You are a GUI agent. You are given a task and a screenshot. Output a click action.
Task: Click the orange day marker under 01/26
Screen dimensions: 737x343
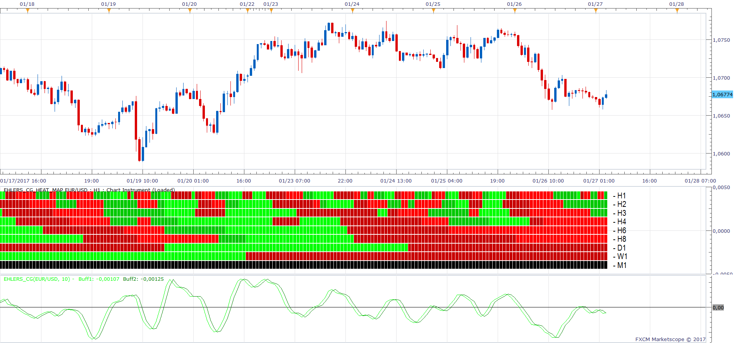coord(515,10)
